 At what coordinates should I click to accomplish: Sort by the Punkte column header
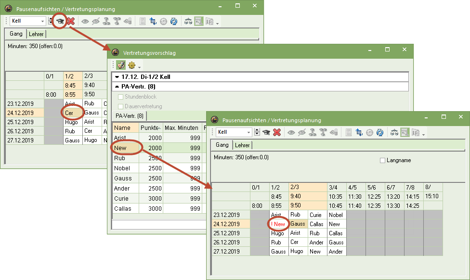click(x=151, y=128)
